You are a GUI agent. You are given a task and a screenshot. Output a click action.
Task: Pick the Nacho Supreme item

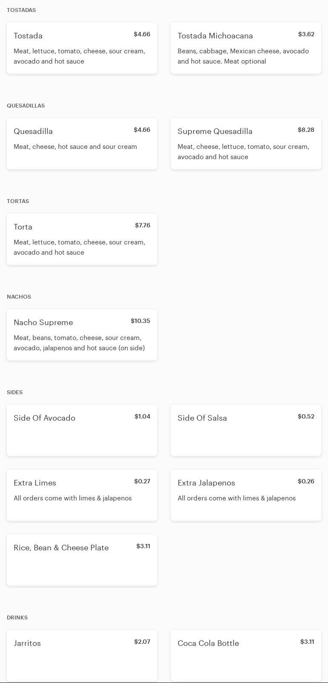click(82, 335)
